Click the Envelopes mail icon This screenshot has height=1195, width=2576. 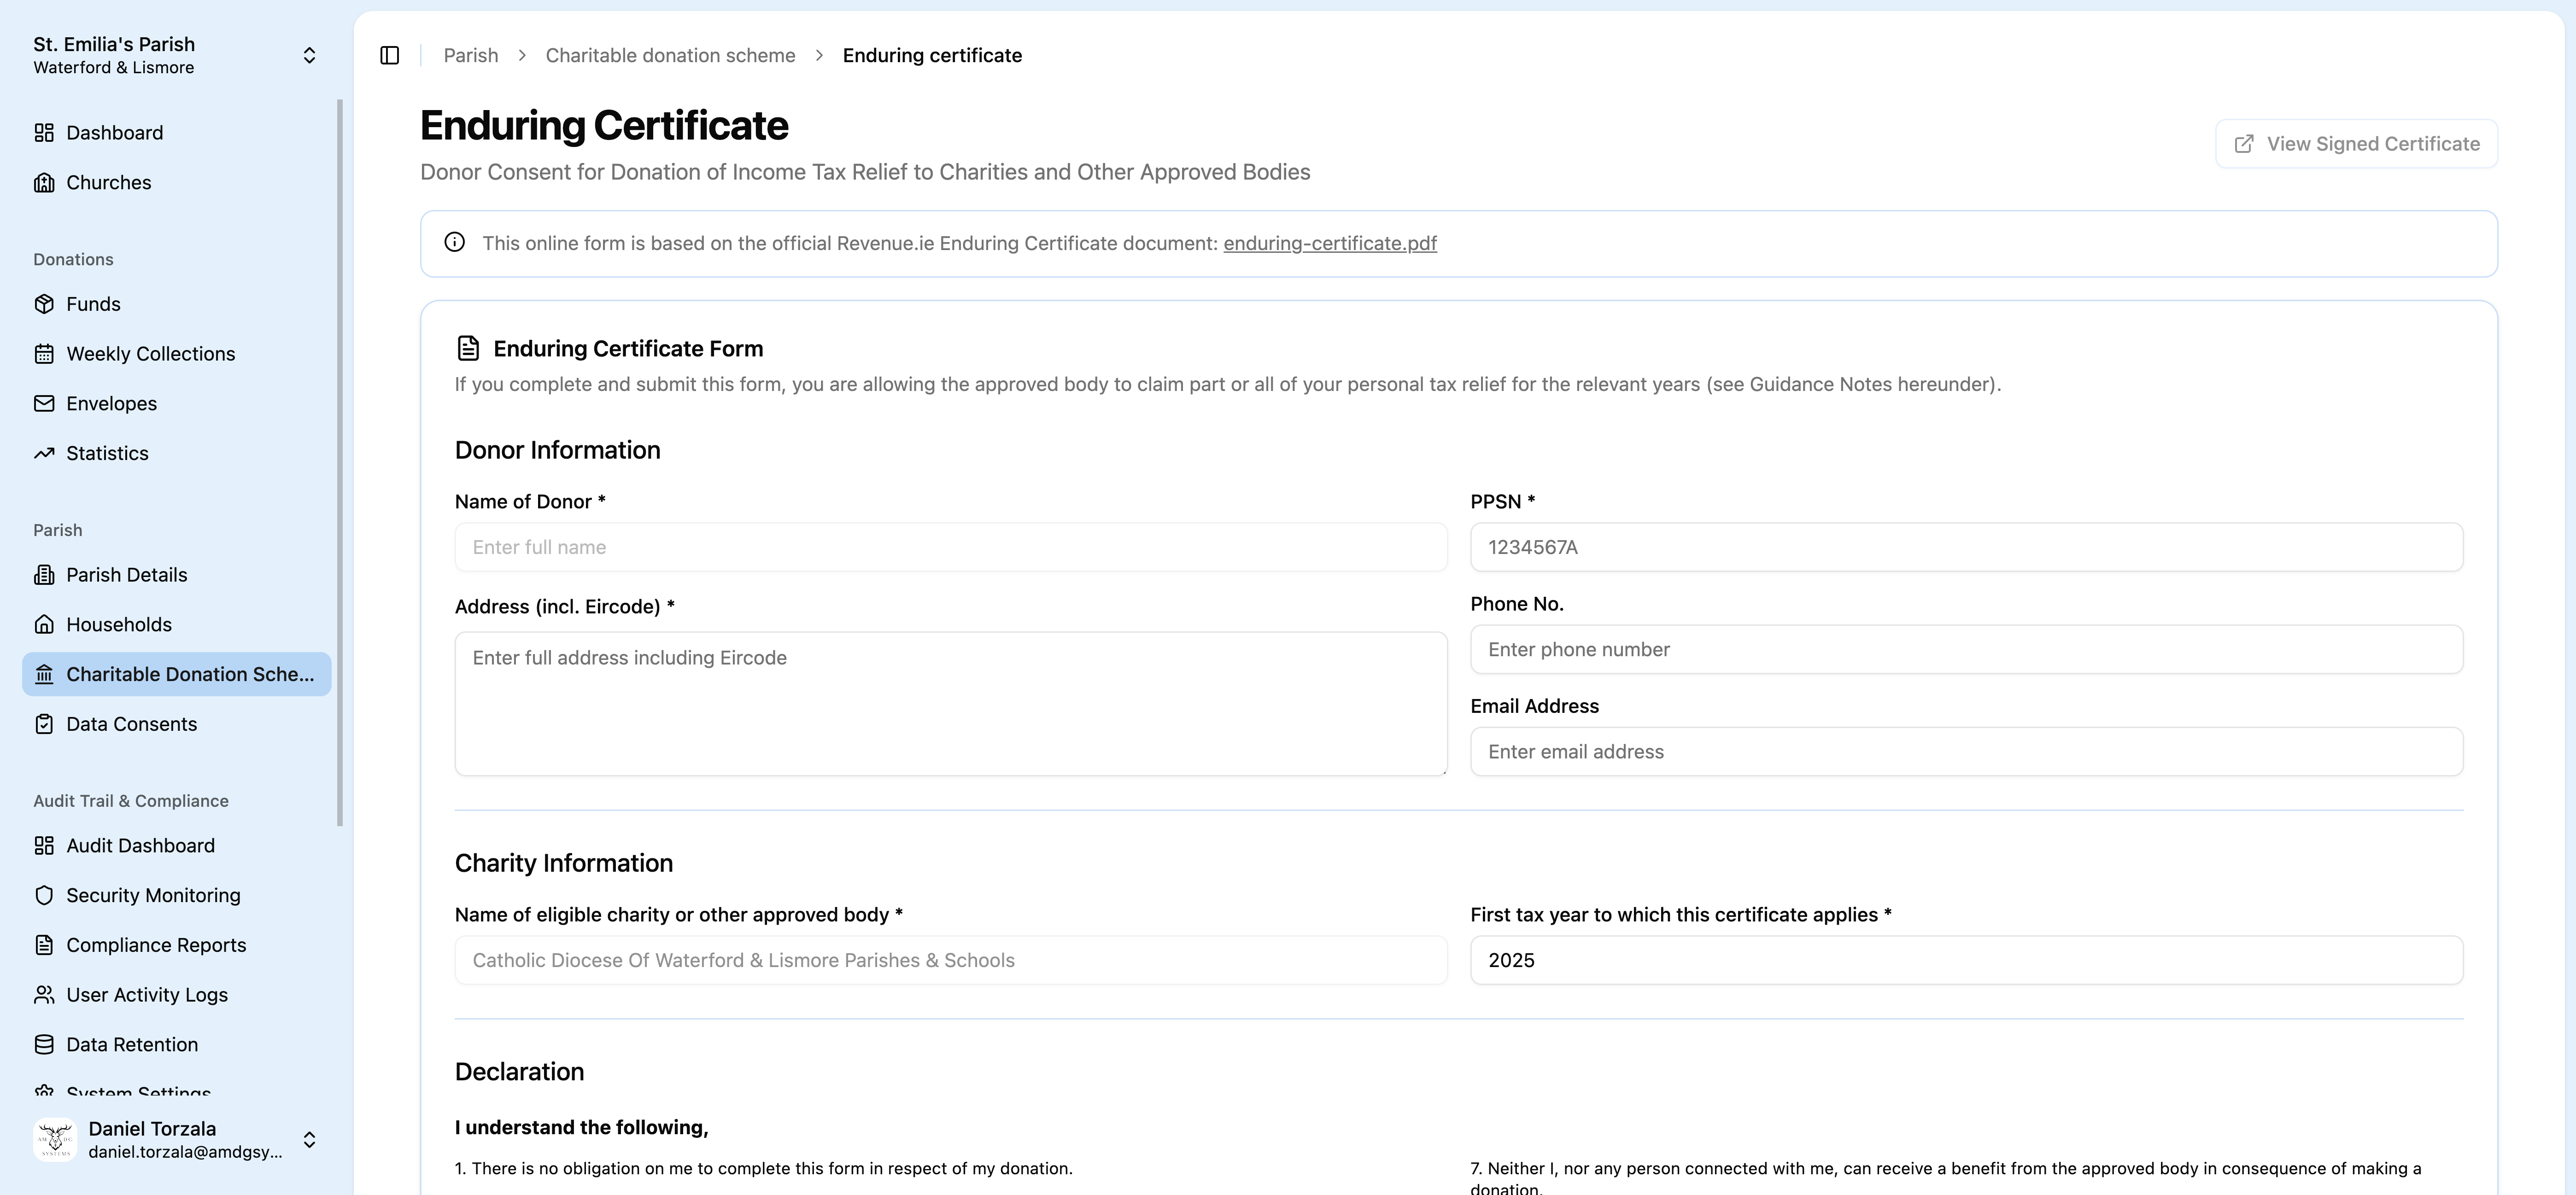(44, 404)
